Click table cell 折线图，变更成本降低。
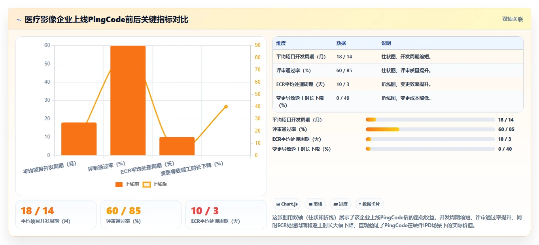The height and width of the screenshot is (245, 539). pos(406,98)
